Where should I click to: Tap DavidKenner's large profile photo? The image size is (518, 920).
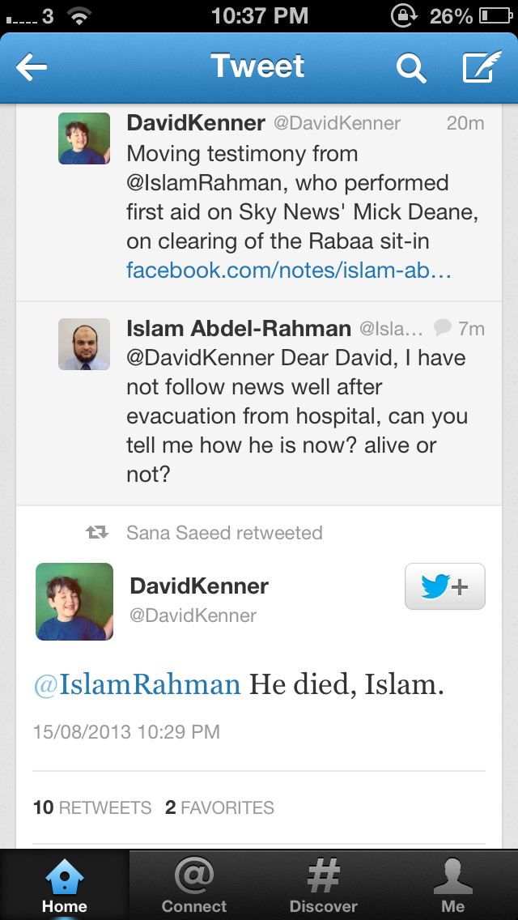(74, 602)
